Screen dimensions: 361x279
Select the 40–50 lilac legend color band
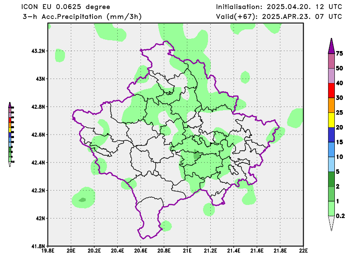tap(331, 76)
